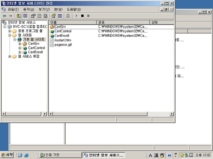Open the 시작 Start button
Image resolution: width=213 pixels, height=159 pixels.
(x=7, y=155)
